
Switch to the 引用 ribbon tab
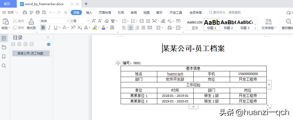coord(121,13)
